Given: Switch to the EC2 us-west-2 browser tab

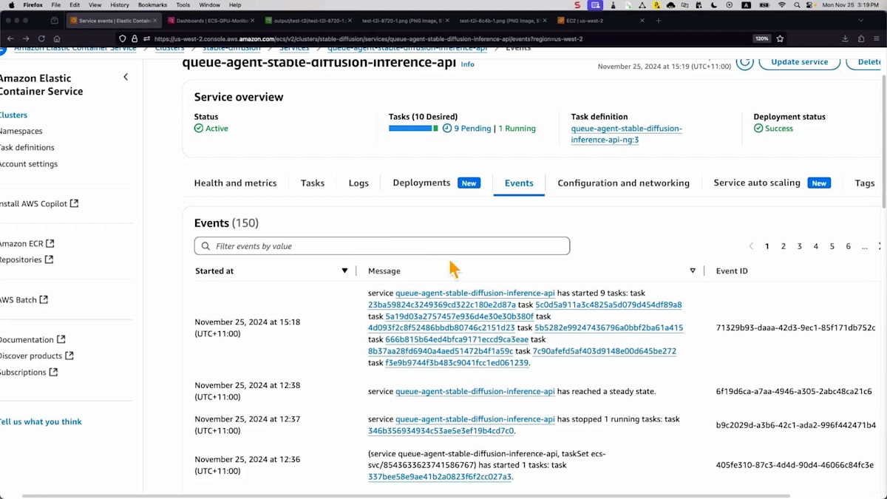Looking at the screenshot, I should [x=600, y=21].
